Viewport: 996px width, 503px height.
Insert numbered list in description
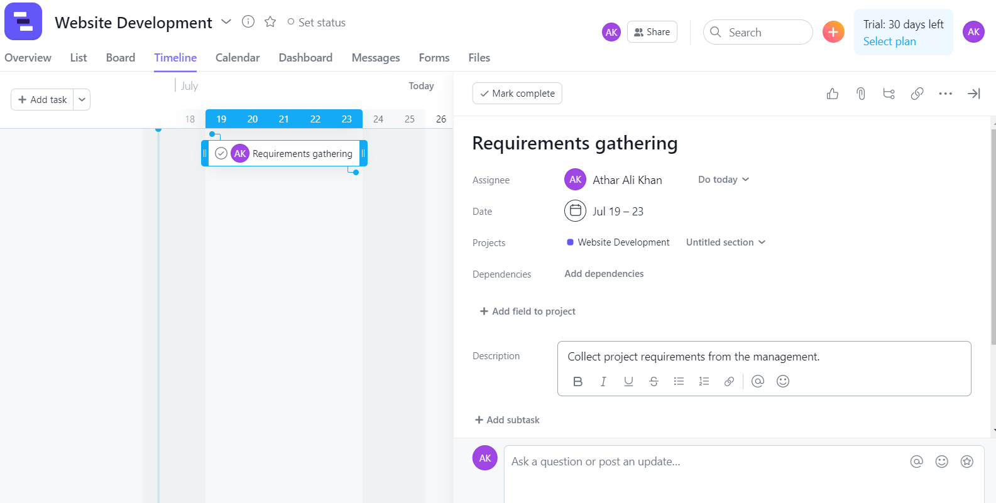tap(704, 381)
